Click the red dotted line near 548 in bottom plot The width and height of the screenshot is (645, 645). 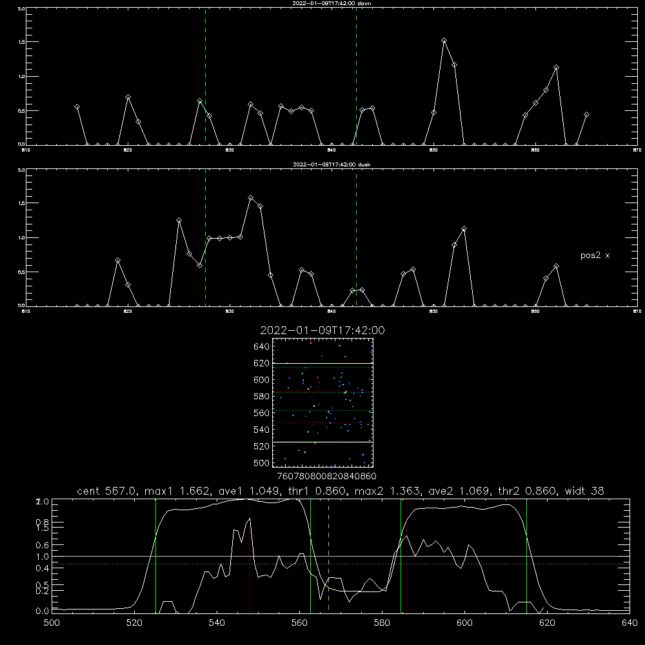point(250,556)
